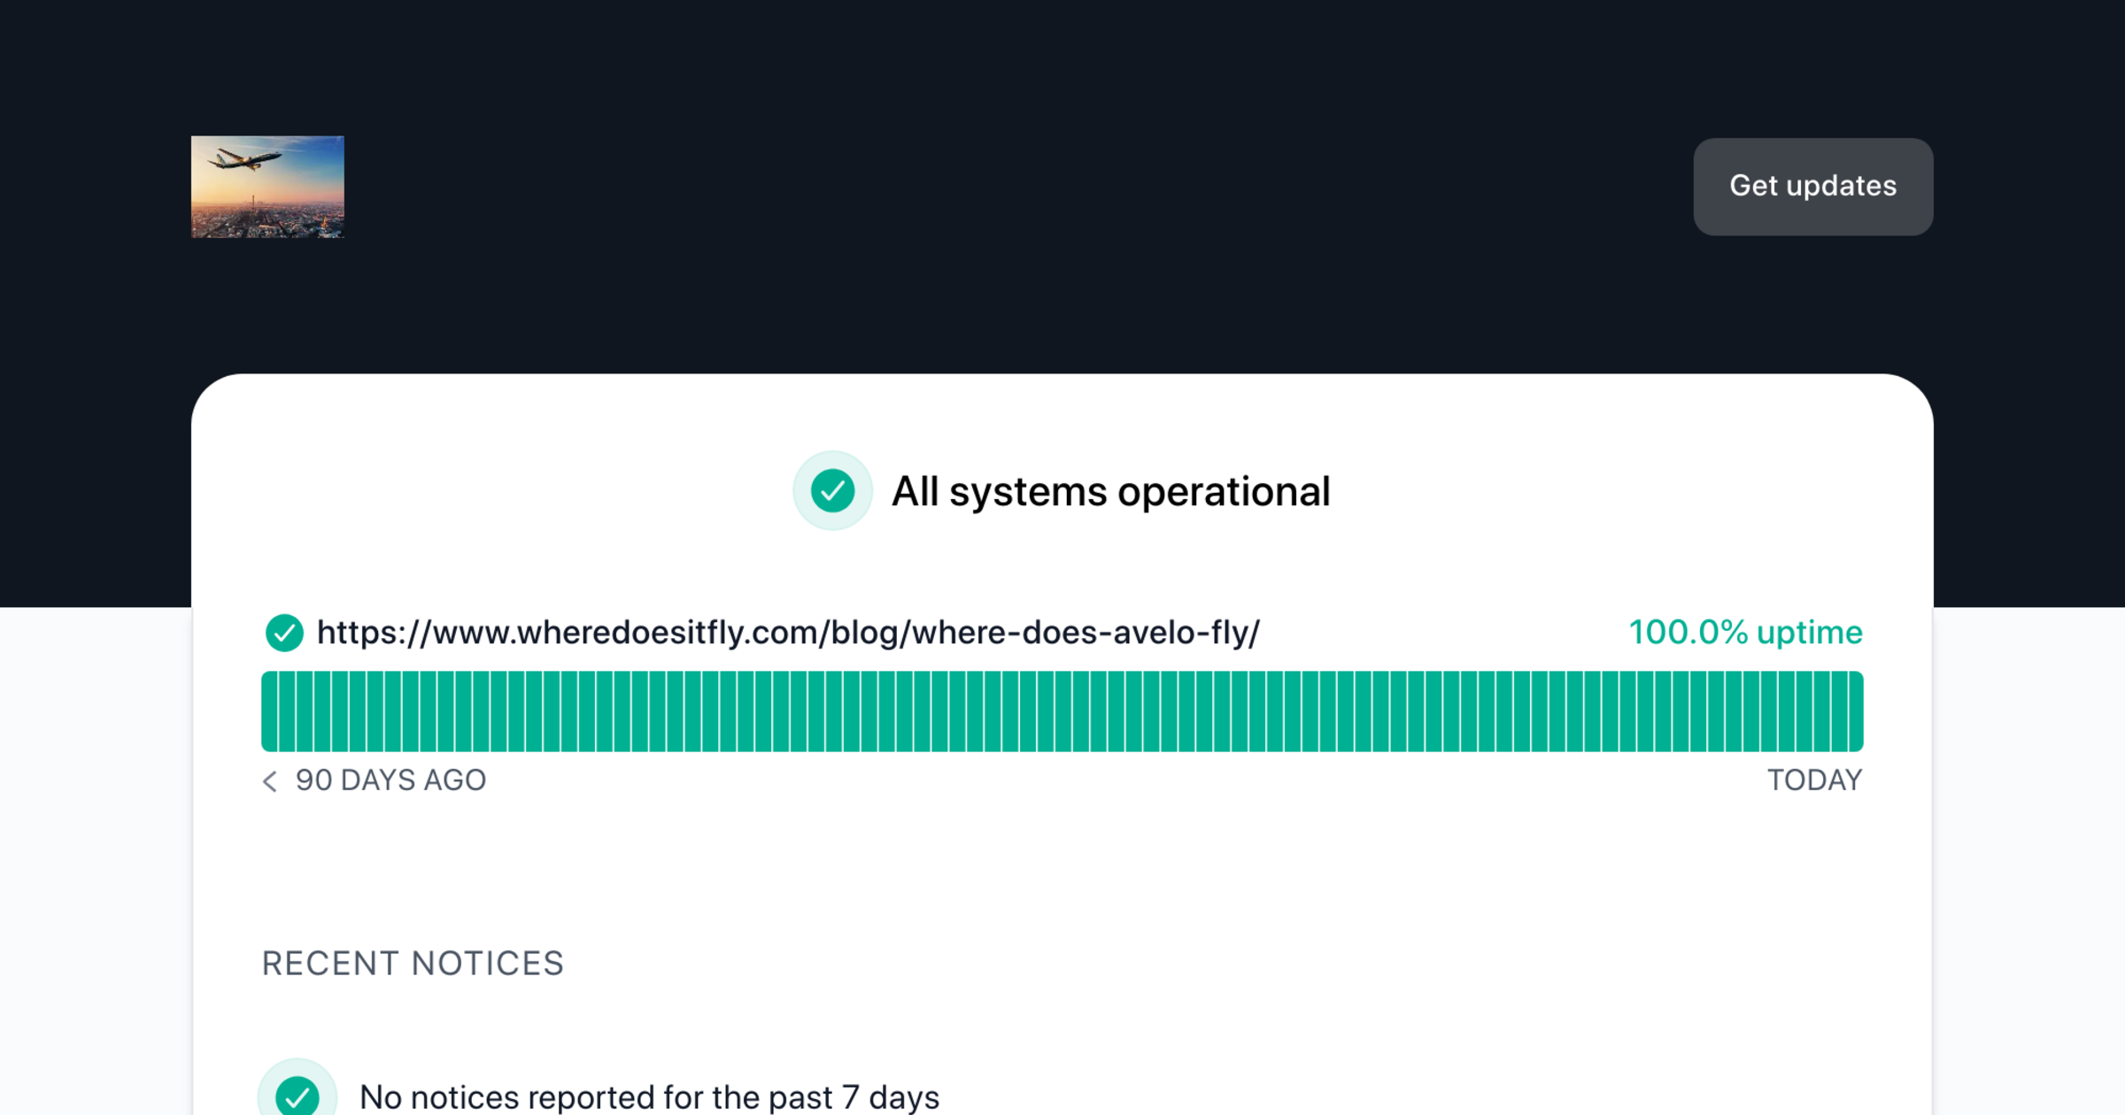Click the green check beside All systems operational
This screenshot has height=1115, width=2125.
click(x=832, y=491)
